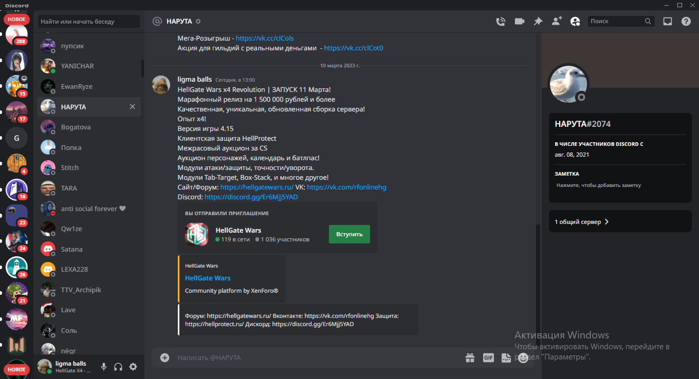Open pinned messages
Viewport: 699px width, 379px height.
tap(538, 21)
